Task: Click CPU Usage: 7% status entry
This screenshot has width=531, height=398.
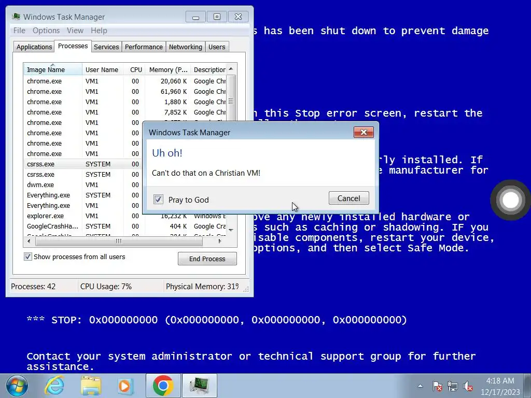Action: pyautogui.click(x=106, y=287)
